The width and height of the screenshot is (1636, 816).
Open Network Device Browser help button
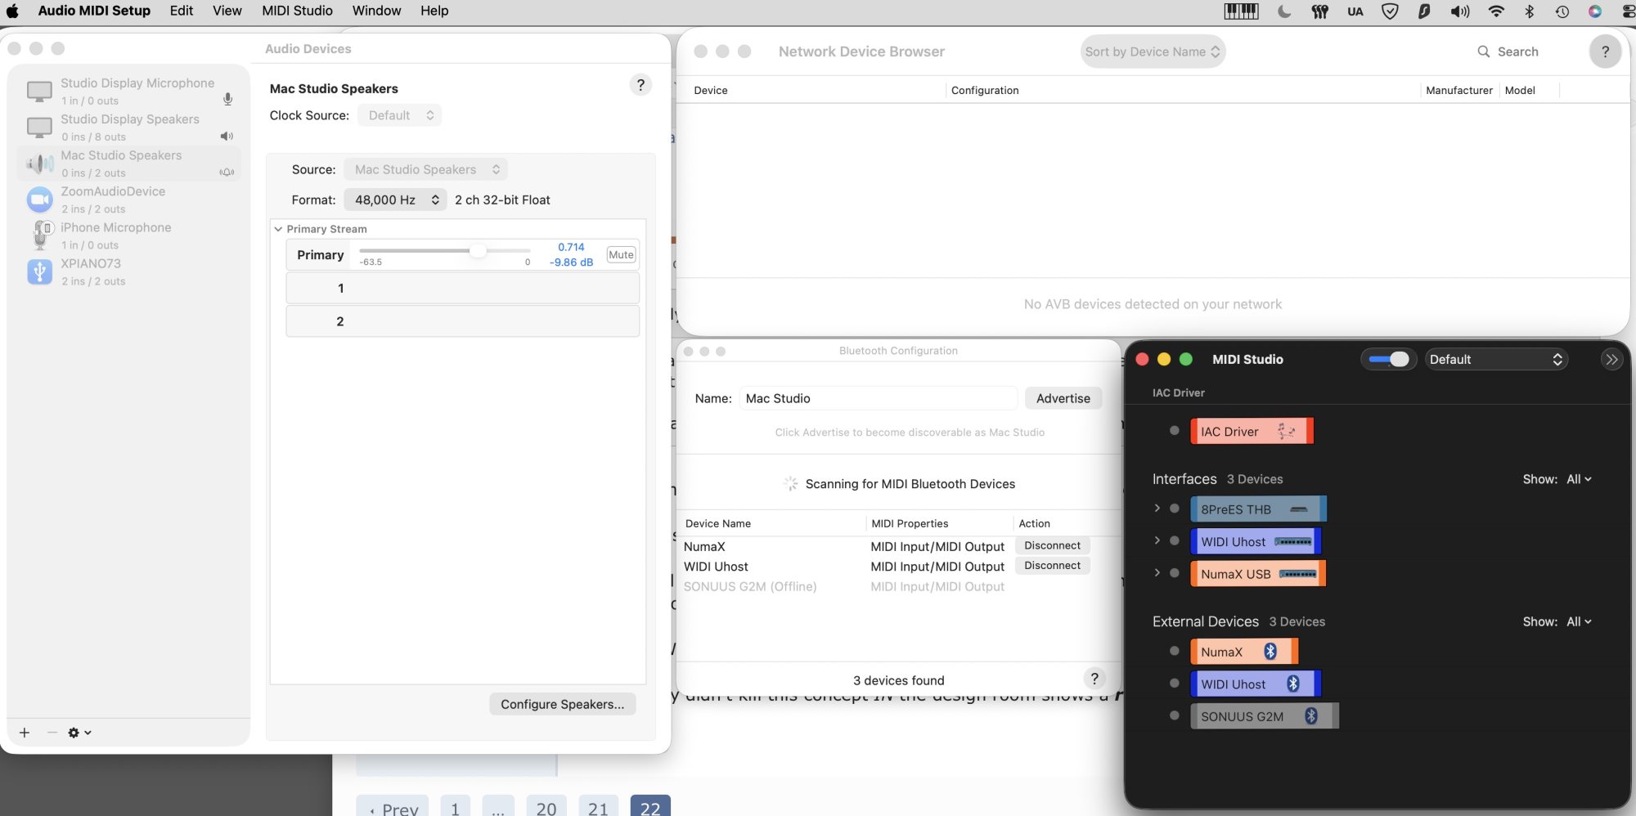pyautogui.click(x=1605, y=52)
